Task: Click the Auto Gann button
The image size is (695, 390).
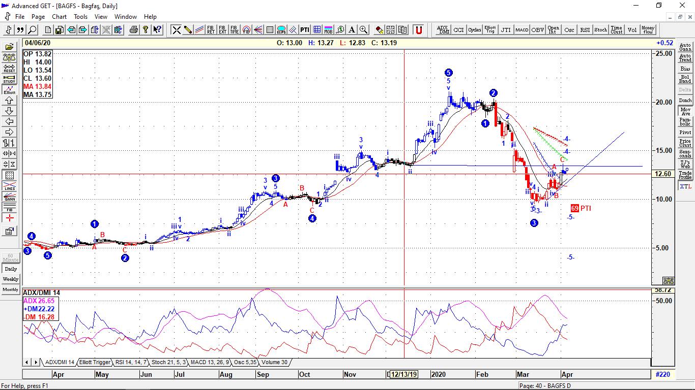Action: [x=685, y=47]
